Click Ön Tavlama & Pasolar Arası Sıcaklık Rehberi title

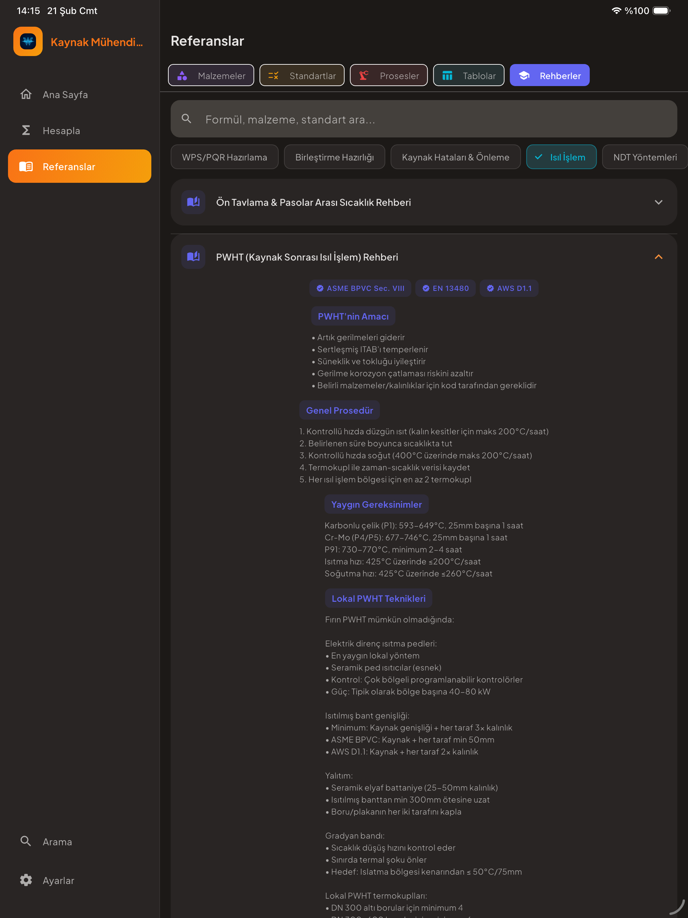[x=314, y=202]
